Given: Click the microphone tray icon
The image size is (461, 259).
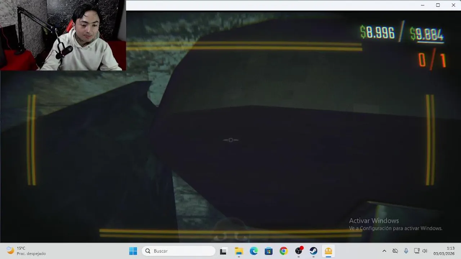Looking at the screenshot, I should (406, 251).
